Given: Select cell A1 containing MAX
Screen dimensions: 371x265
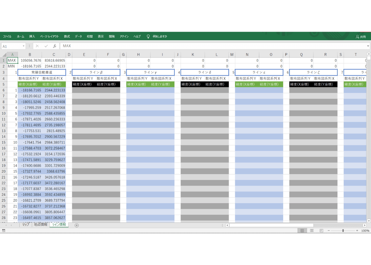Looking at the screenshot, I should tap(12, 60).
